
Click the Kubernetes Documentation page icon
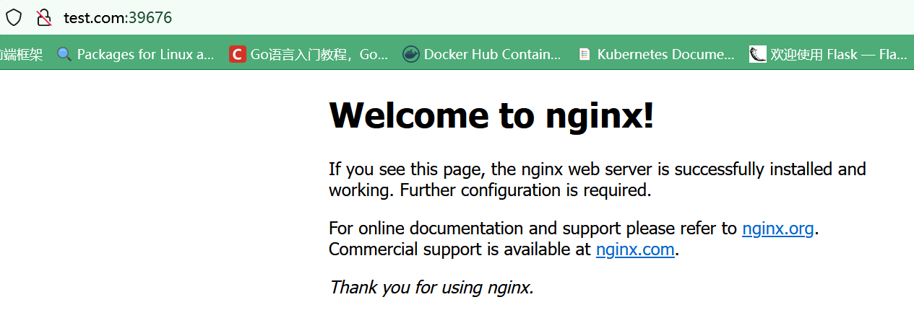[x=585, y=54]
